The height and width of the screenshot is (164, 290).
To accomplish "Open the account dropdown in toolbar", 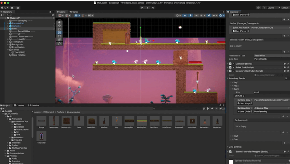I will coord(5,8).
